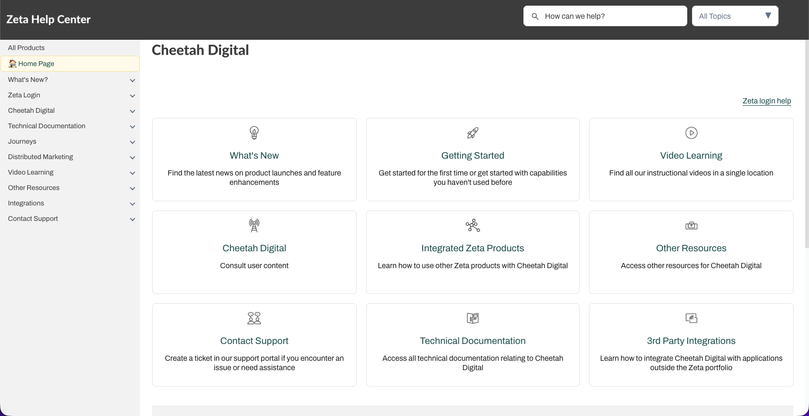Click the magnifying glass search icon
809x416 pixels.
point(535,16)
